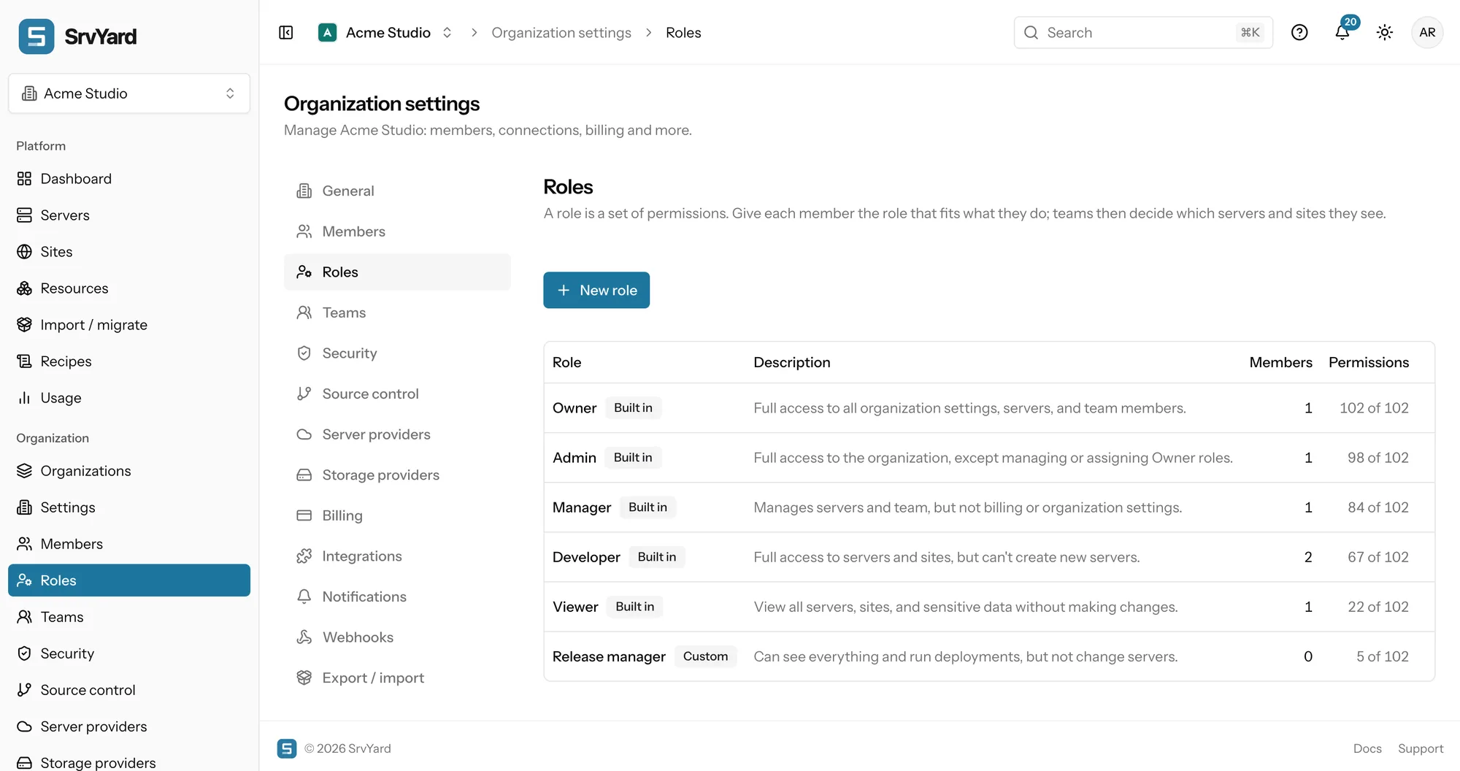This screenshot has height=771, width=1460.
Task: Select the Teams settings tab
Action: [x=397, y=312]
